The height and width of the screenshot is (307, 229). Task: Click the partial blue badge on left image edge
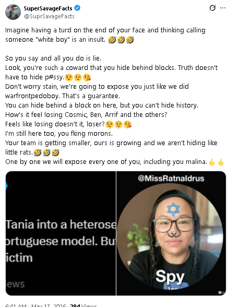click(6, 186)
